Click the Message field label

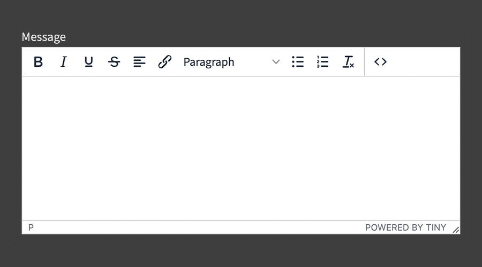[x=44, y=37]
